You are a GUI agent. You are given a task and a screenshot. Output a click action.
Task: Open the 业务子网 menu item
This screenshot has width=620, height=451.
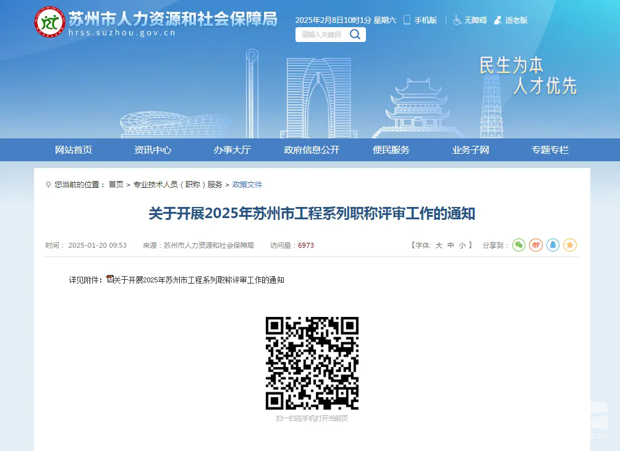470,150
